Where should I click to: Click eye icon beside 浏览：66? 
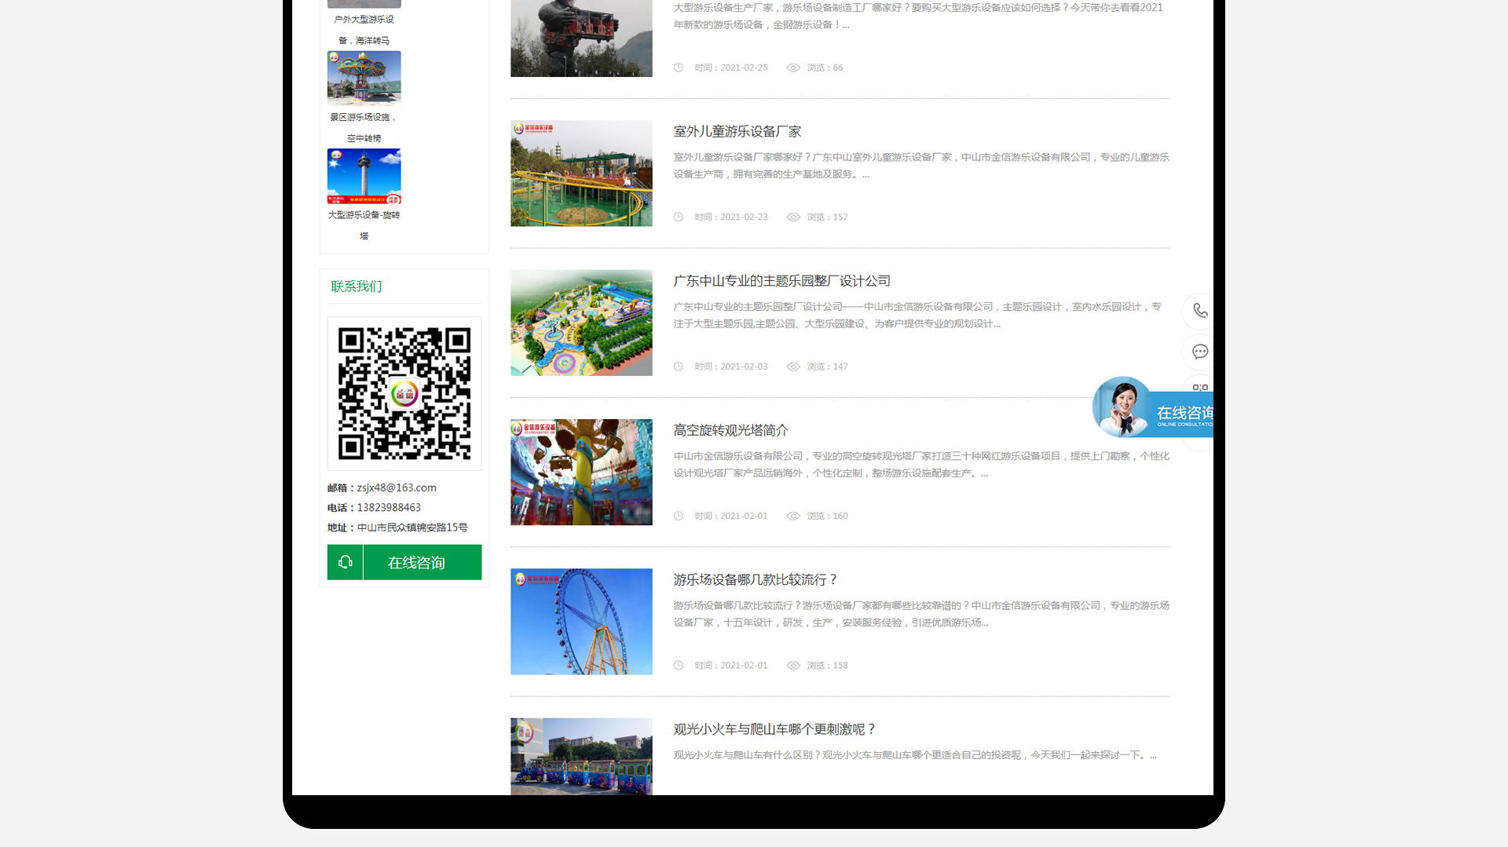pyautogui.click(x=793, y=68)
